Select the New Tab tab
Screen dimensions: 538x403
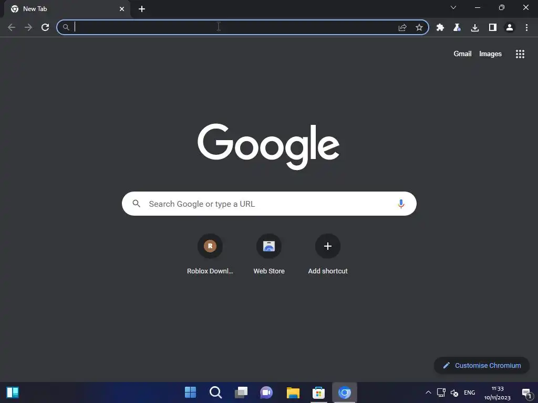pyautogui.click(x=67, y=9)
